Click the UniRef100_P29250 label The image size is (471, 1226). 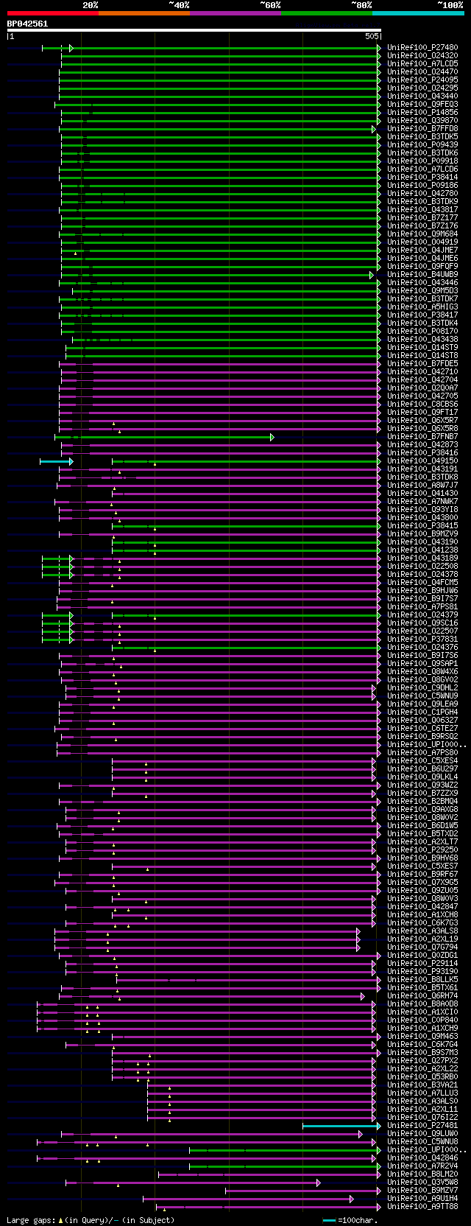pyautogui.click(x=422, y=850)
